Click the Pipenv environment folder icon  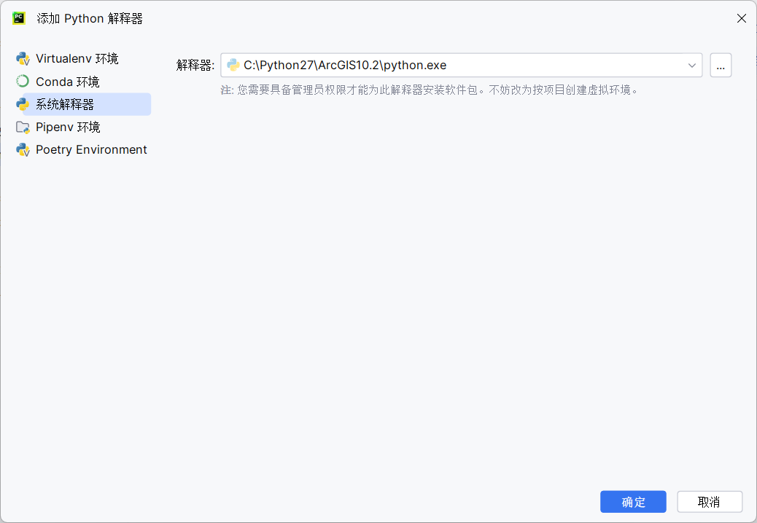(x=23, y=127)
